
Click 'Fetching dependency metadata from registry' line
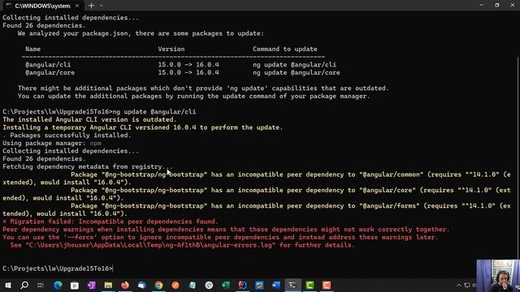pyautogui.click(x=88, y=166)
